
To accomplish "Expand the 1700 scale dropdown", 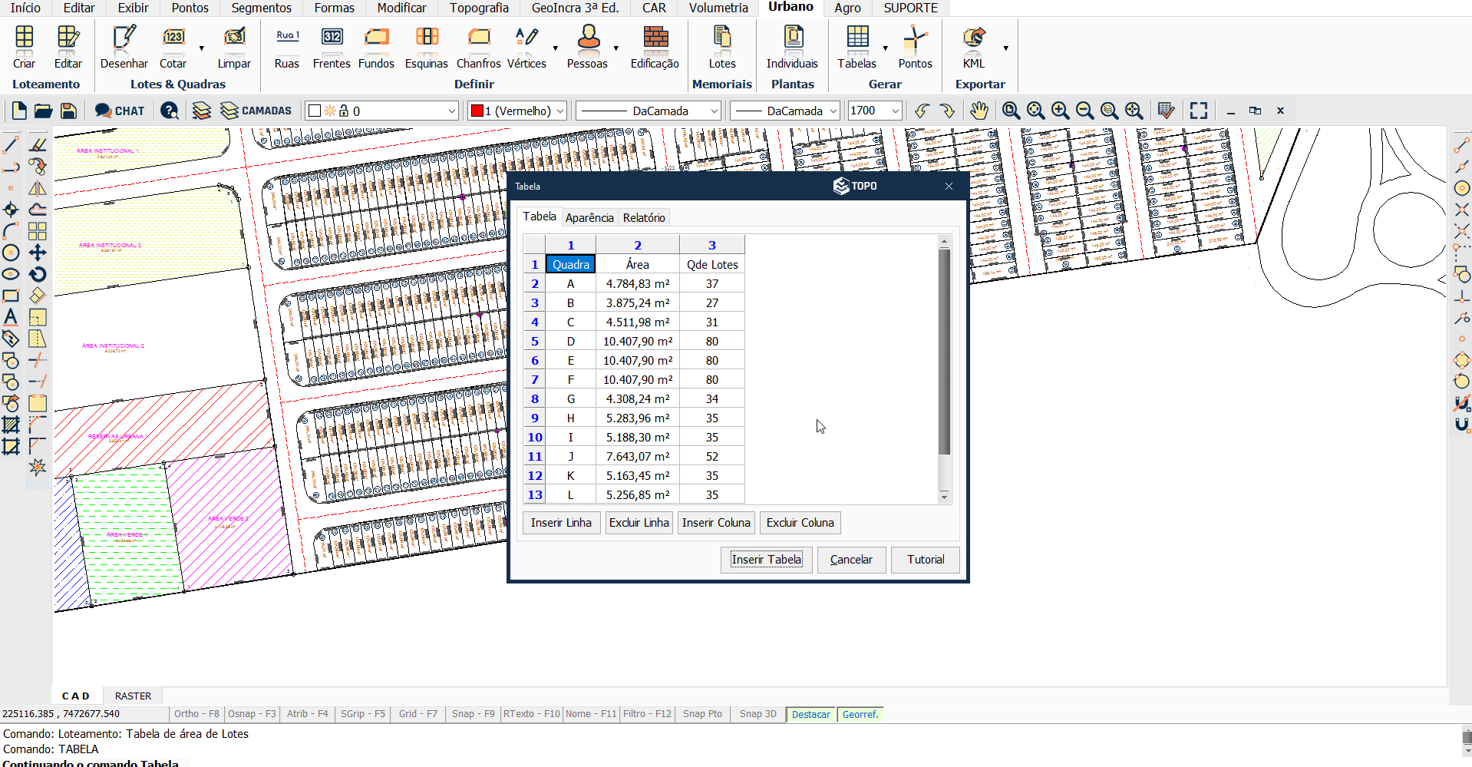I will click(895, 111).
